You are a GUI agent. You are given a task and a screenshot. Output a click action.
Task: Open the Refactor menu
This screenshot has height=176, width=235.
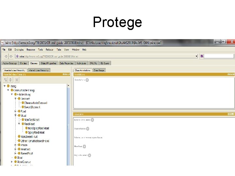pos(50,50)
